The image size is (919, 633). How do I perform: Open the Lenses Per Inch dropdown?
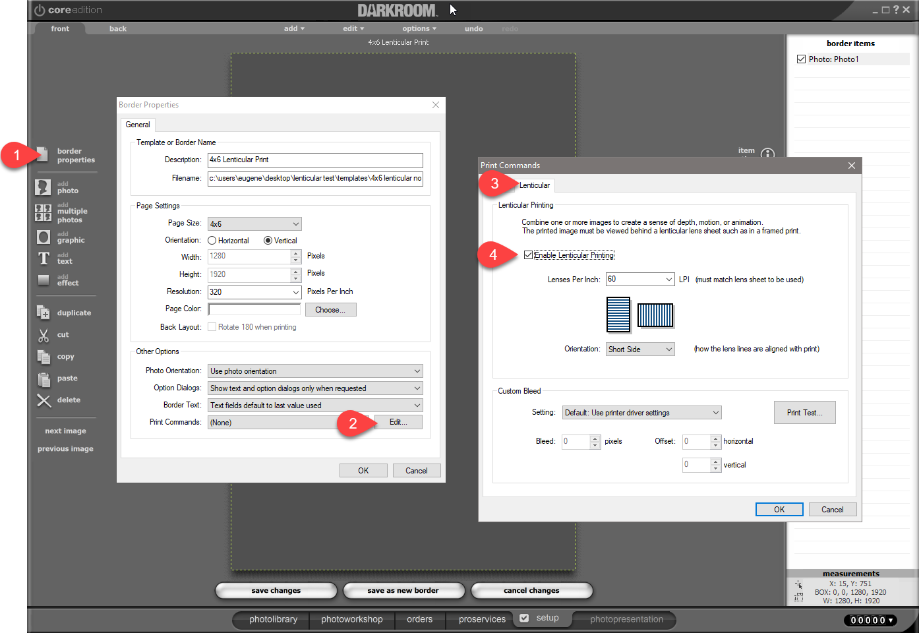(x=639, y=280)
